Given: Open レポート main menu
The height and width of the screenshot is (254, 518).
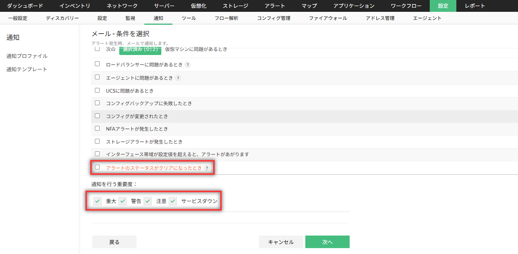Looking at the screenshot, I should [475, 6].
